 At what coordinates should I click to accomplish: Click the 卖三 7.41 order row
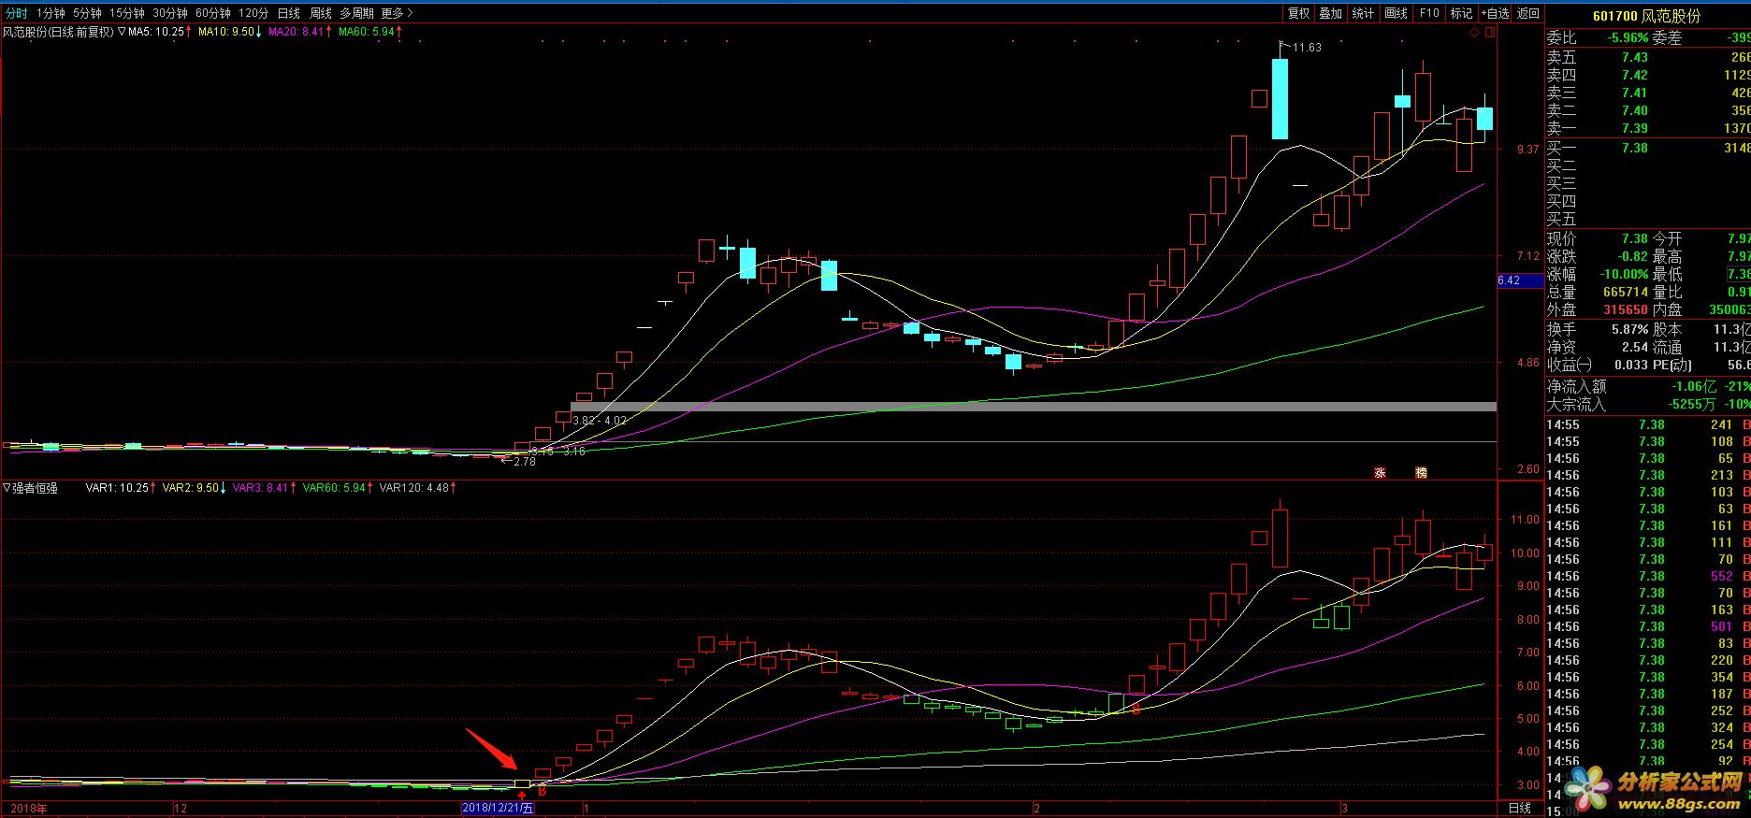coord(1648,93)
